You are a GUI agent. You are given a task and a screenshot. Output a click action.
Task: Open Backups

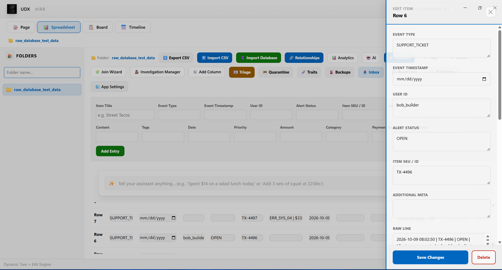[x=340, y=72]
